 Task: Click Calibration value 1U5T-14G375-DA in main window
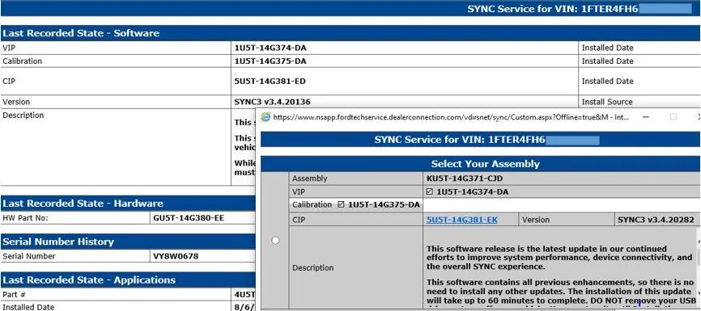tap(270, 61)
